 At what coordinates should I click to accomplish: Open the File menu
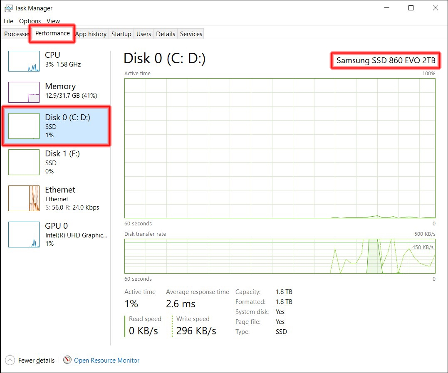point(8,21)
